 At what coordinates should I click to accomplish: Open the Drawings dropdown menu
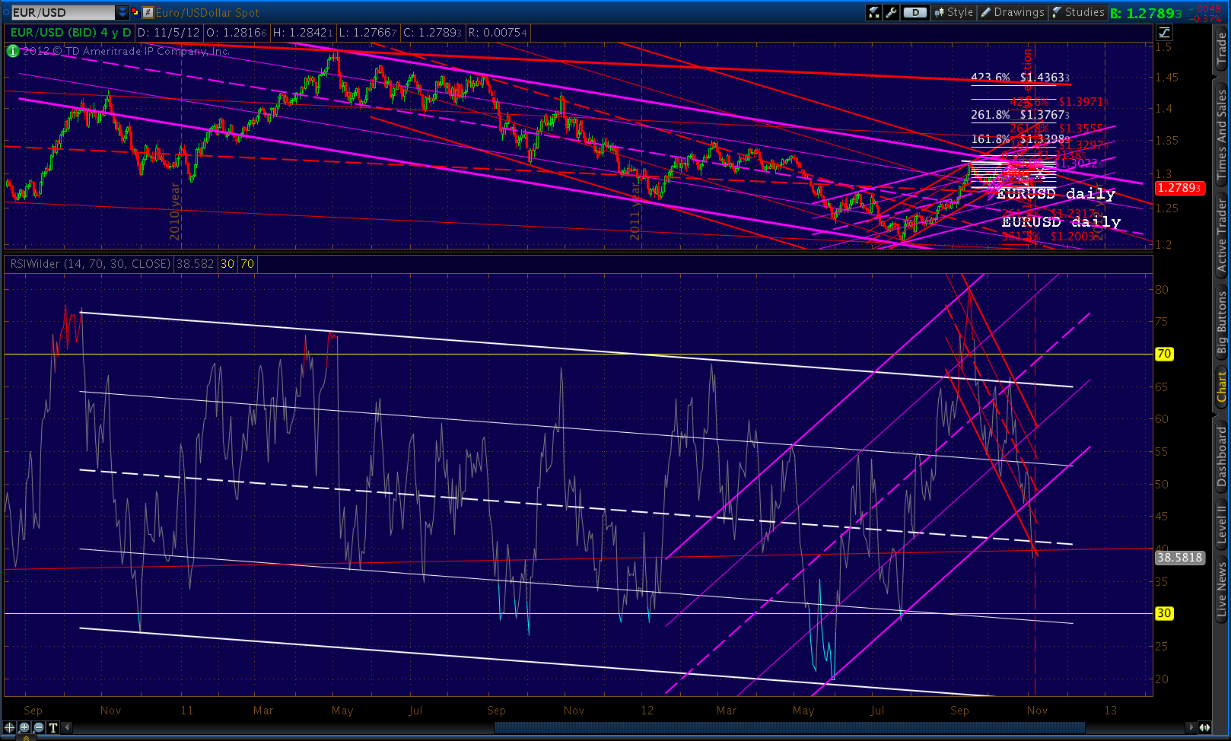point(1013,12)
